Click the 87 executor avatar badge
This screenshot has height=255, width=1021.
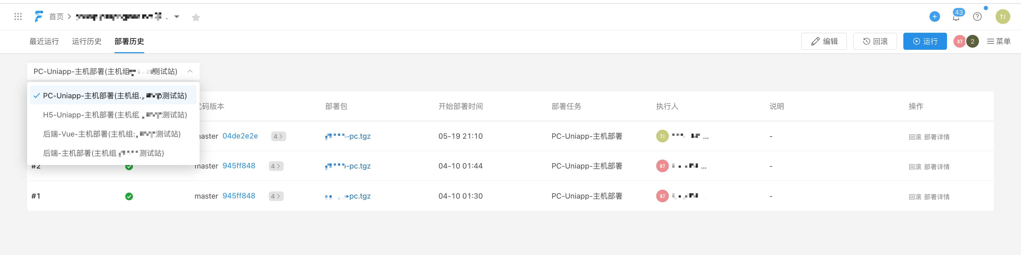(x=662, y=196)
